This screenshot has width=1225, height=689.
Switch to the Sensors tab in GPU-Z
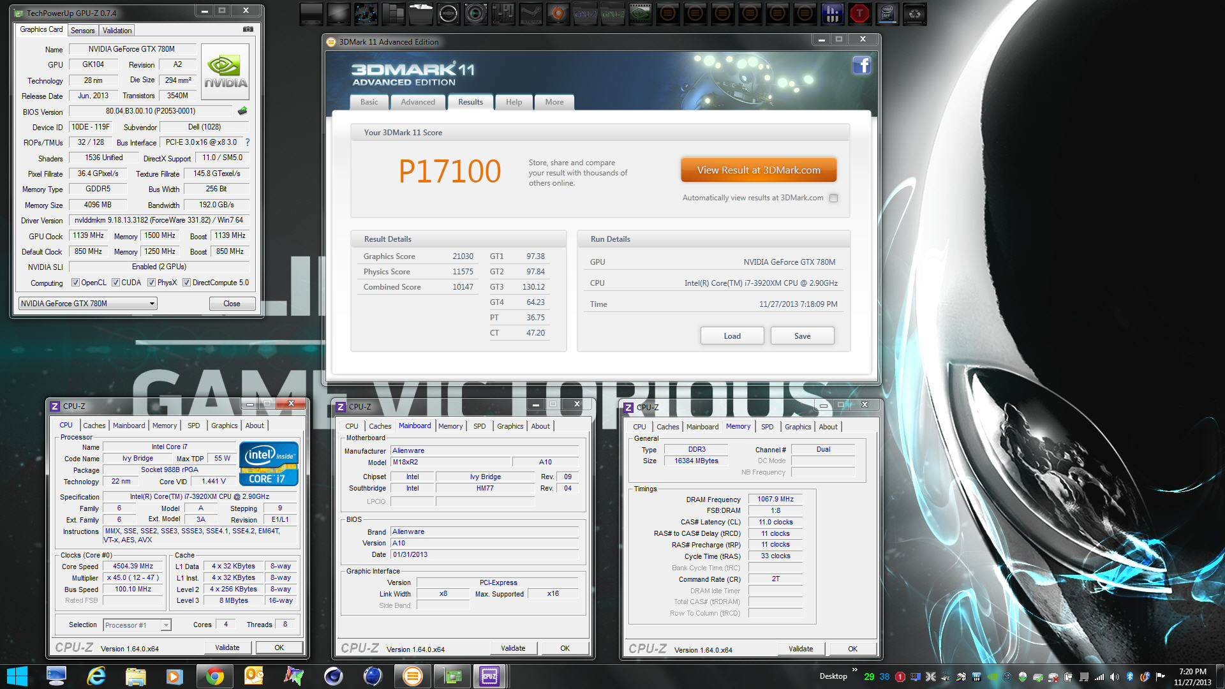pos(82,30)
